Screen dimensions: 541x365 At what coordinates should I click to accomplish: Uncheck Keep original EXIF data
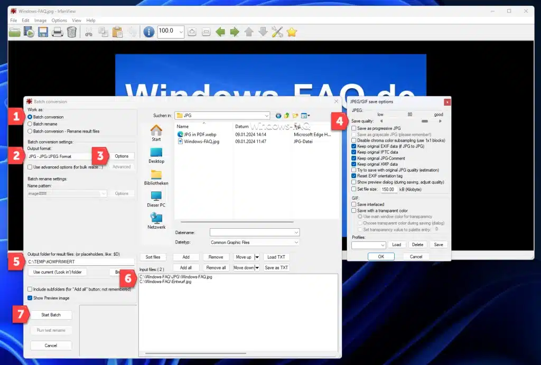(x=353, y=146)
